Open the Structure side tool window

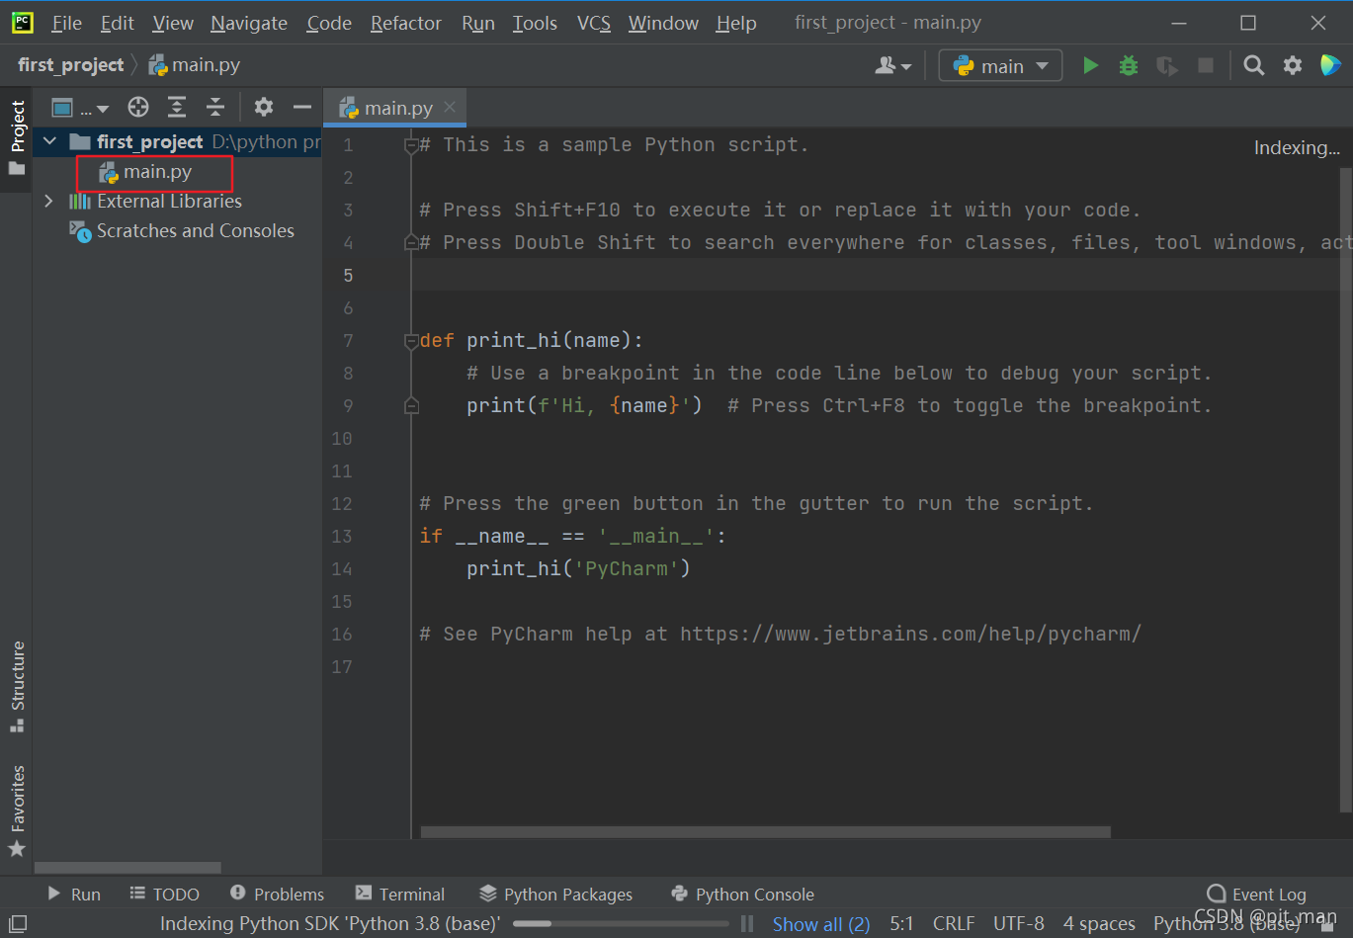click(x=17, y=687)
